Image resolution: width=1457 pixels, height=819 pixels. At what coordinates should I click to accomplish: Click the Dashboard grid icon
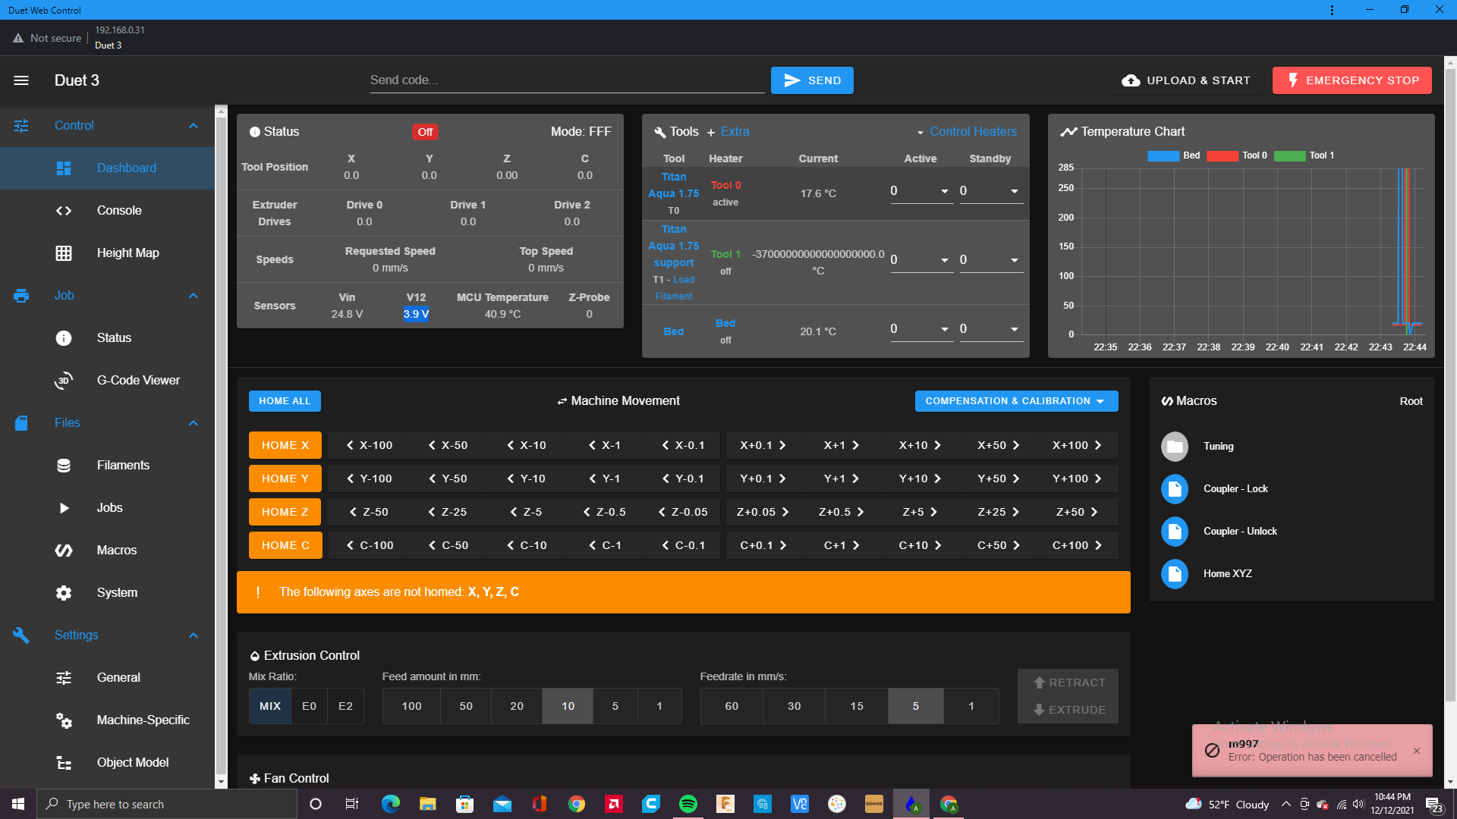pos(64,168)
